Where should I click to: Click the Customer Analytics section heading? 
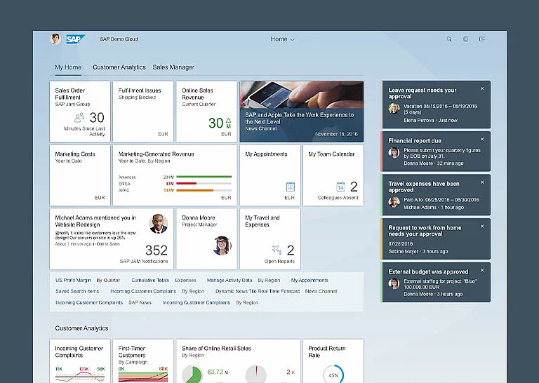(81, 328)
